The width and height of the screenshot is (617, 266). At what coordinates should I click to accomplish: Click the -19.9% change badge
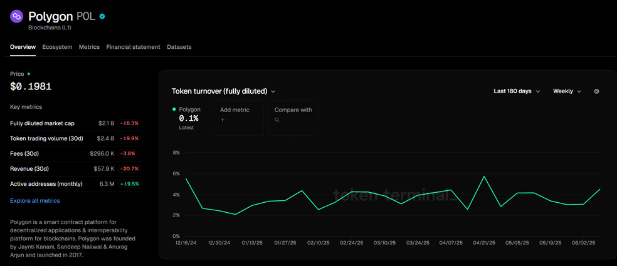pos(130,138)
